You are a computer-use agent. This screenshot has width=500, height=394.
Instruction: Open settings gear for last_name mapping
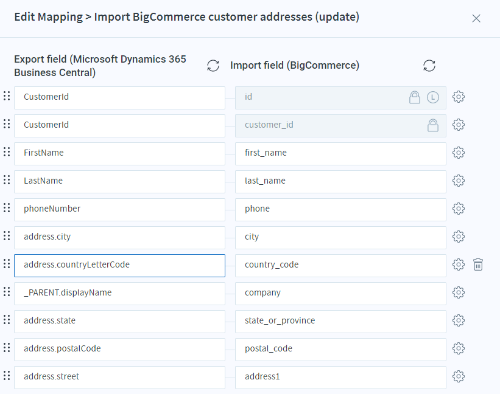point(458,181)
